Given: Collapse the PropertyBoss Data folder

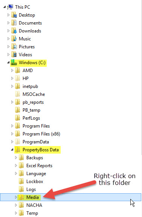Looking at the screenshot, I should point(12,150).
